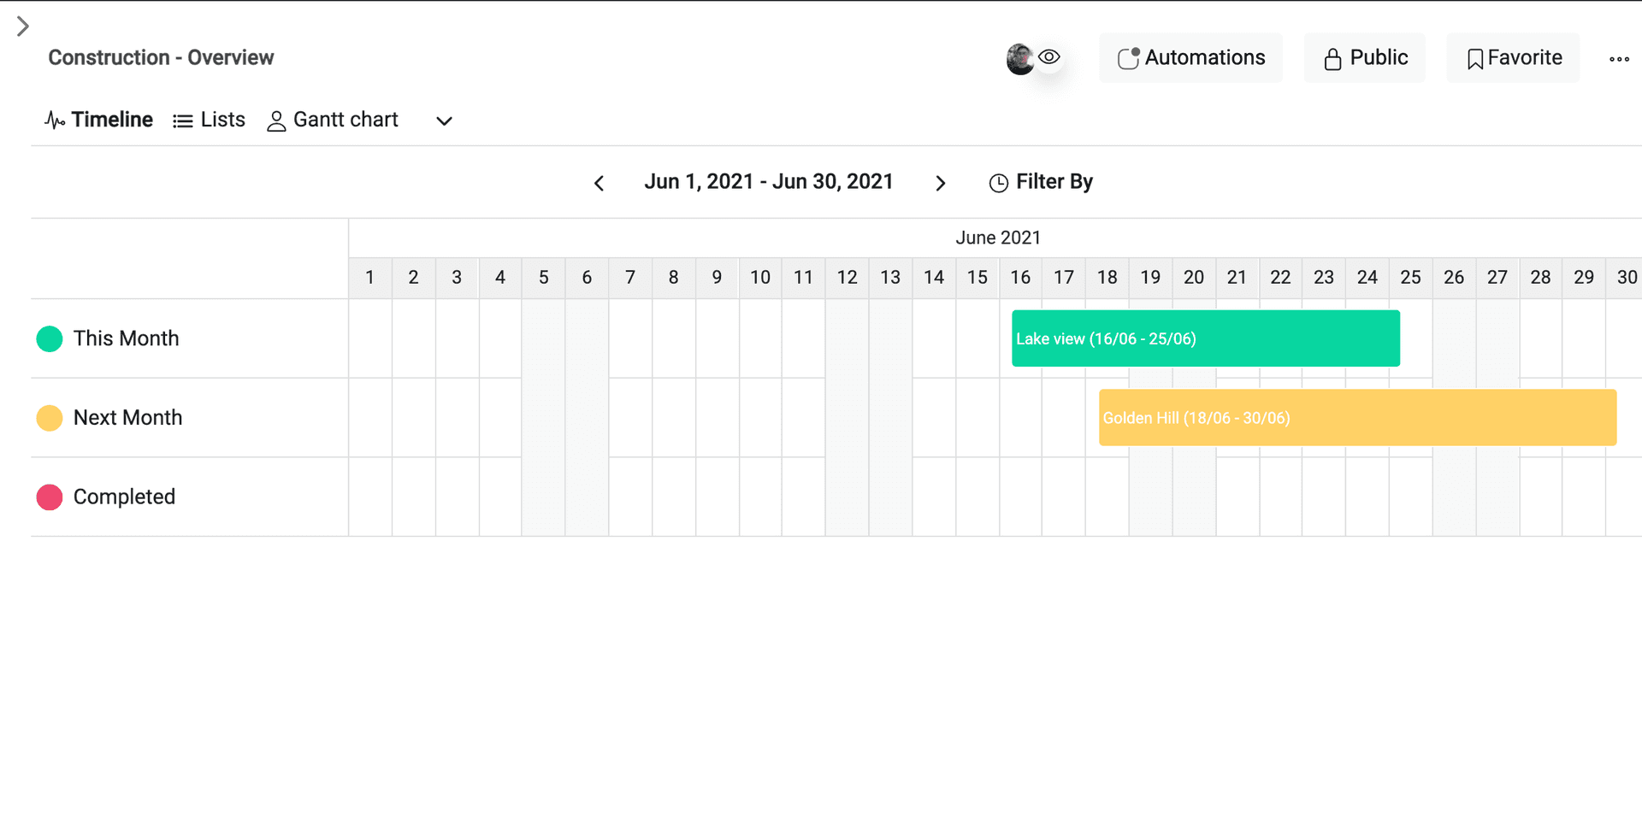Switch to the Timeline view tab
The height and width of the screenshot is (835, 1642).
(98, 120)
